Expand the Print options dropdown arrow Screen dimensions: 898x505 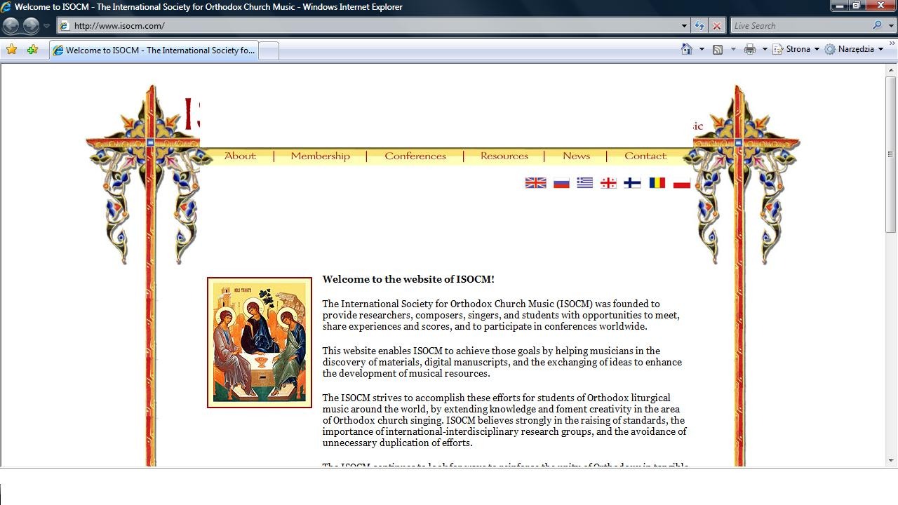(765, 49)
